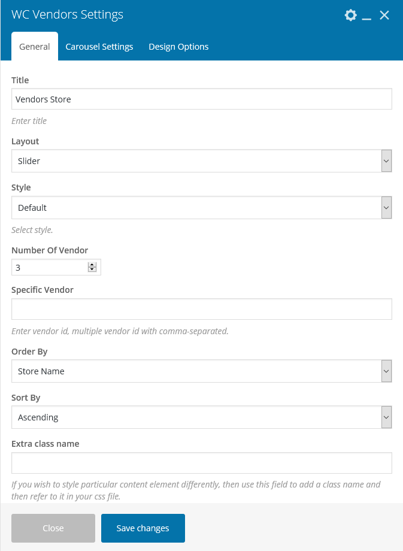Click the Extra class name field
Viewport: 403px width, 551px height.
click(x=201, y=463)
